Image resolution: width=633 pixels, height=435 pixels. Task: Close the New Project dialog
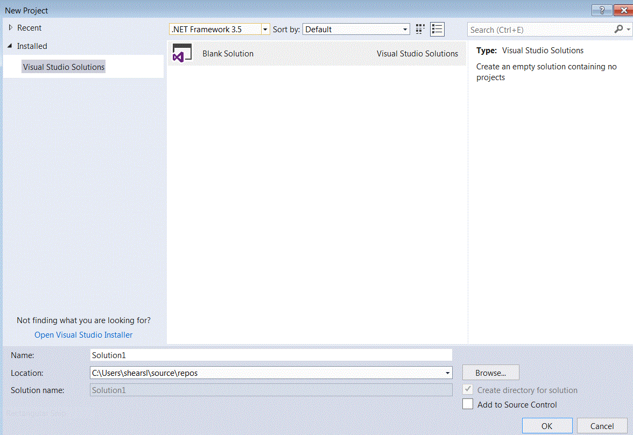pos(623,10)
